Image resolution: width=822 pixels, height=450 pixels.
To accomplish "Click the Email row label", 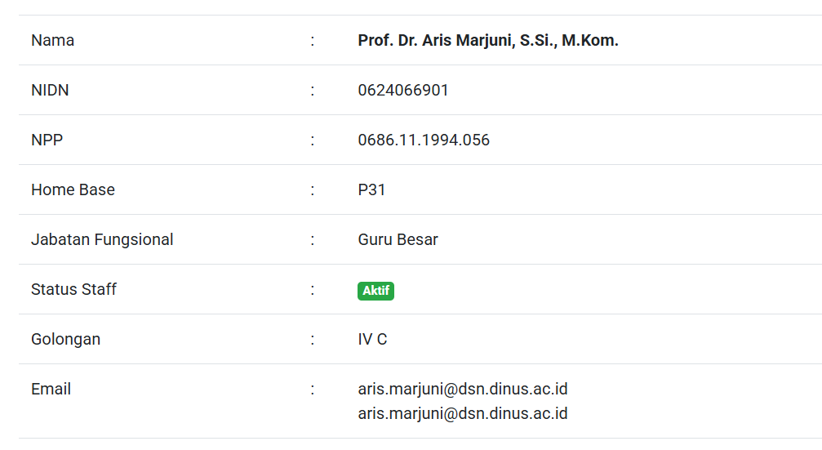I will click(51, 389).
